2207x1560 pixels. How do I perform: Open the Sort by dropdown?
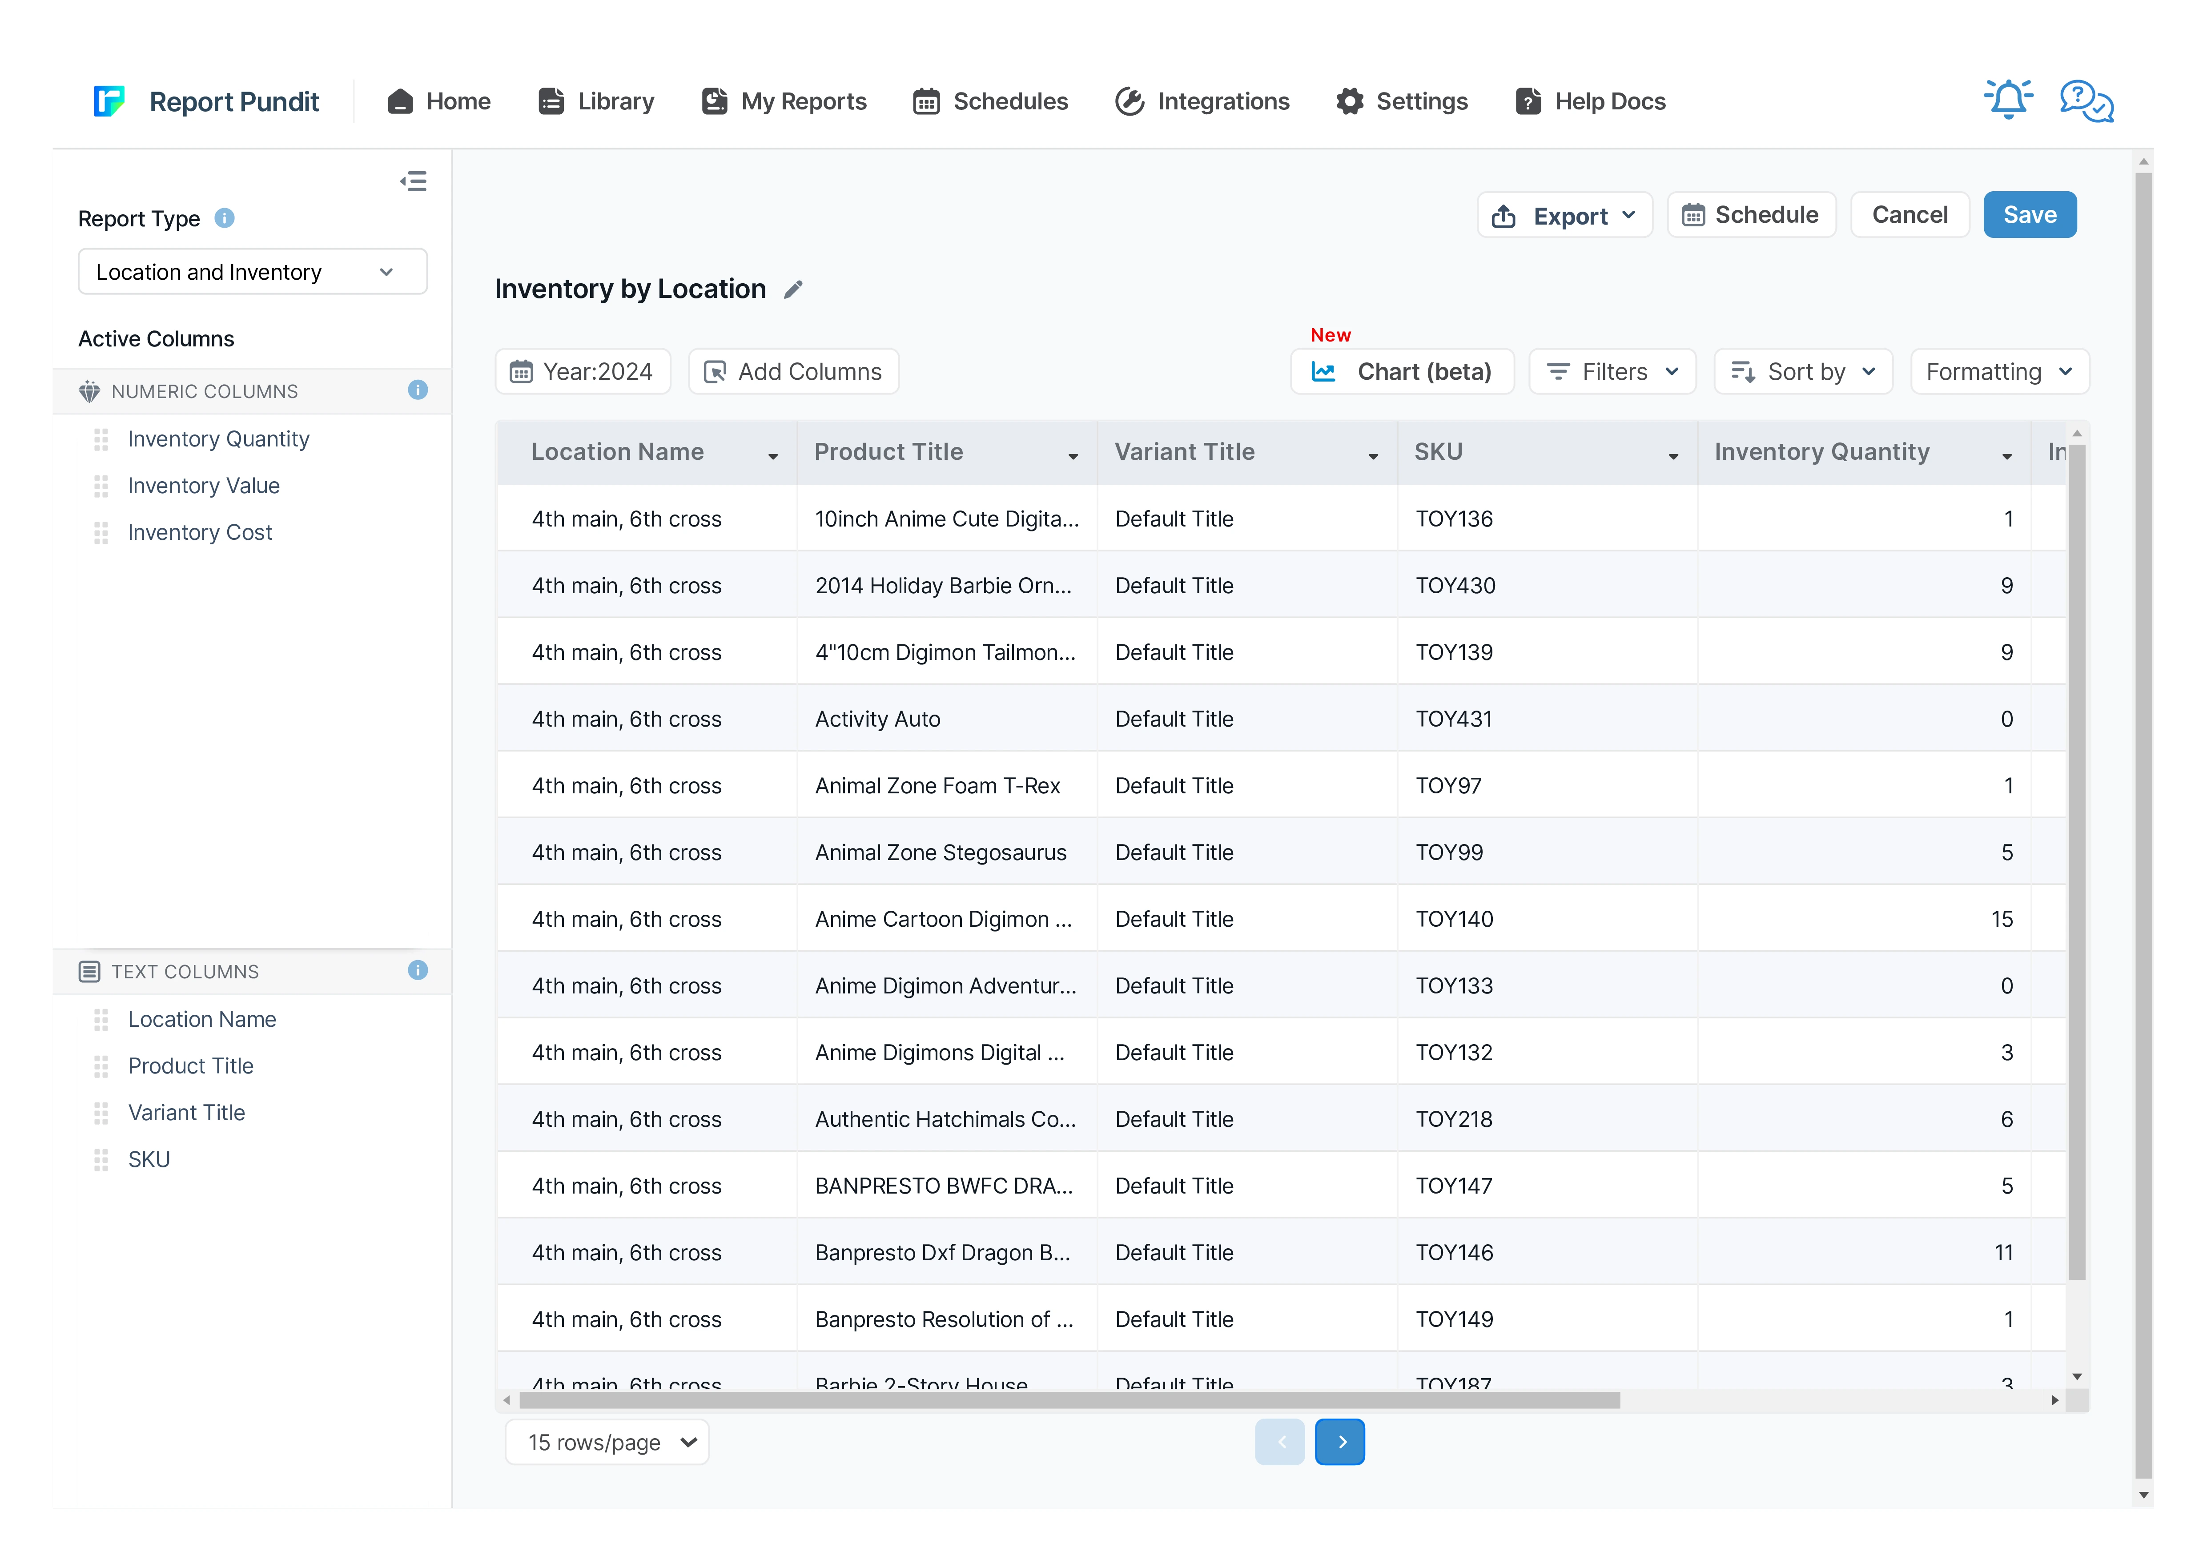tap(1802, 372)
